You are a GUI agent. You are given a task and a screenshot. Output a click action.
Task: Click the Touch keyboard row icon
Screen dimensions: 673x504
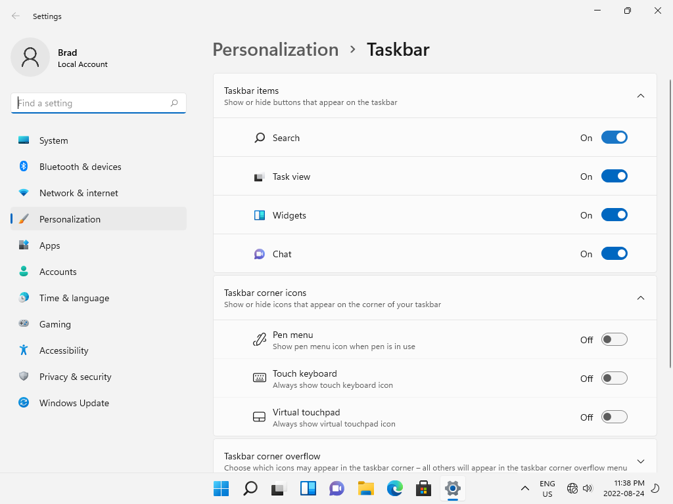click(259, 377)
